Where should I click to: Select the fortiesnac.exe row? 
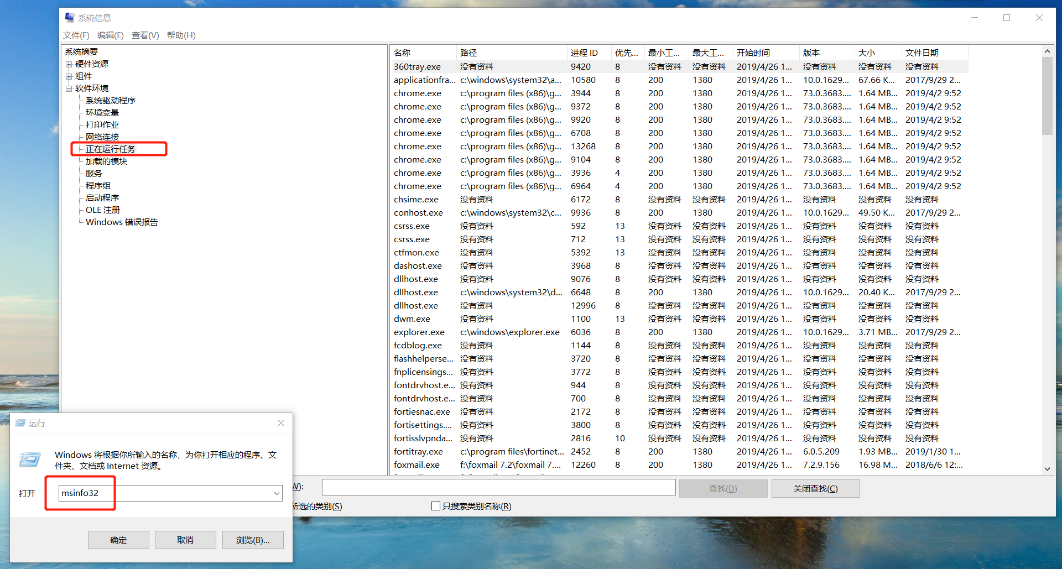click(680, 411)
